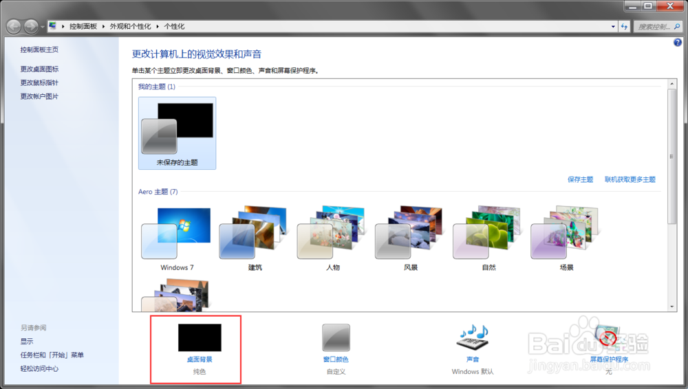
Task: Click Change mouse pointers (更改鼠标指针)
Action: click(39, 82)
